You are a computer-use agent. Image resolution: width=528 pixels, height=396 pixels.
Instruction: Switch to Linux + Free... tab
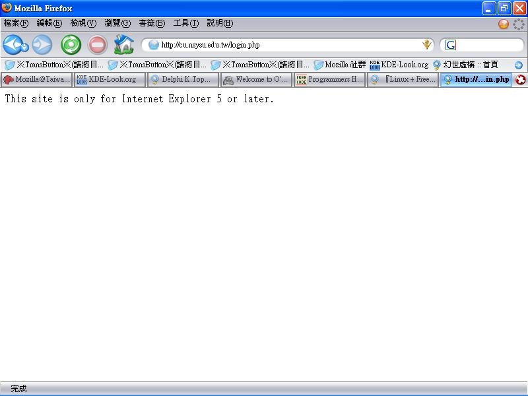pos(403,79)
